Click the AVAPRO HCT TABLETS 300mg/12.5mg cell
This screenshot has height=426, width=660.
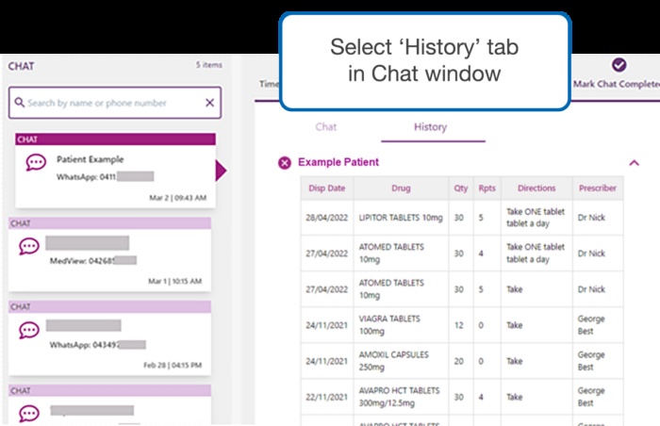tap(399, 397)
